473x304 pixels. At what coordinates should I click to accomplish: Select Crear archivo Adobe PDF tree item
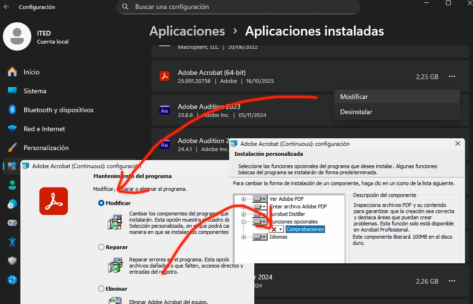point(298,206)
